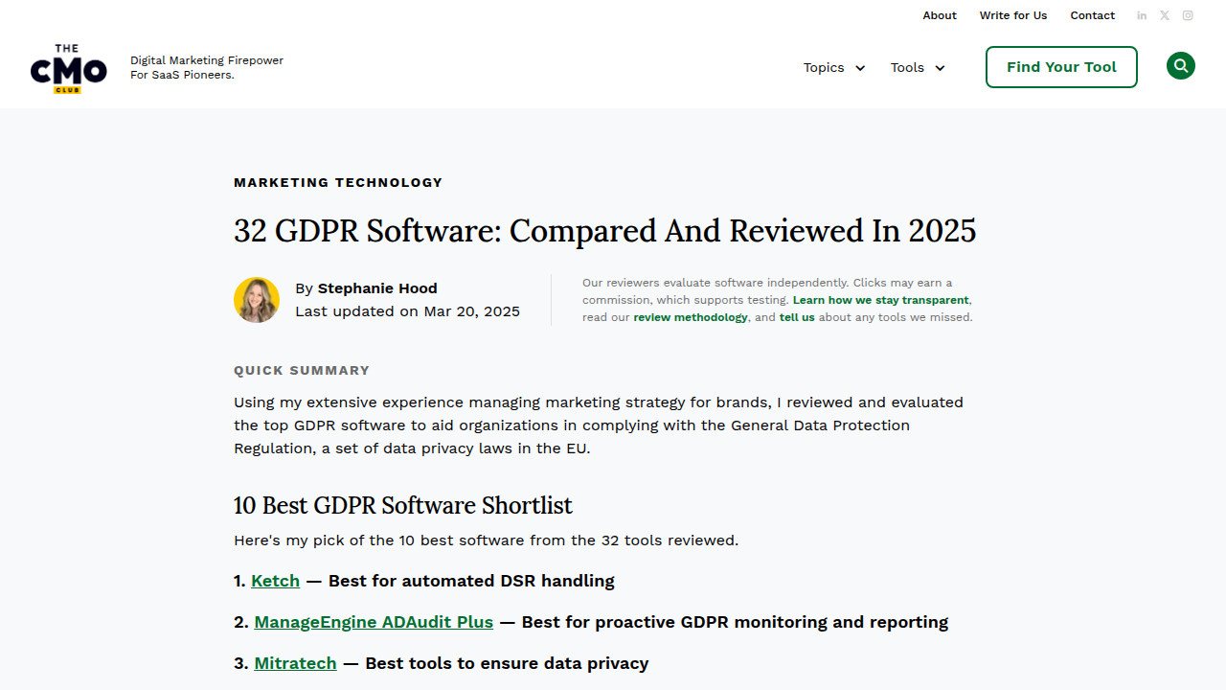Go to the About page
The width and height of the screenshot is (1226, 690).
[x=940, y=15]
